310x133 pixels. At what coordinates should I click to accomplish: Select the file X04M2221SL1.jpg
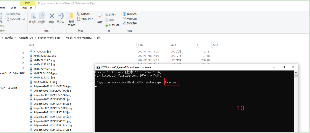[x=44, y=69]
